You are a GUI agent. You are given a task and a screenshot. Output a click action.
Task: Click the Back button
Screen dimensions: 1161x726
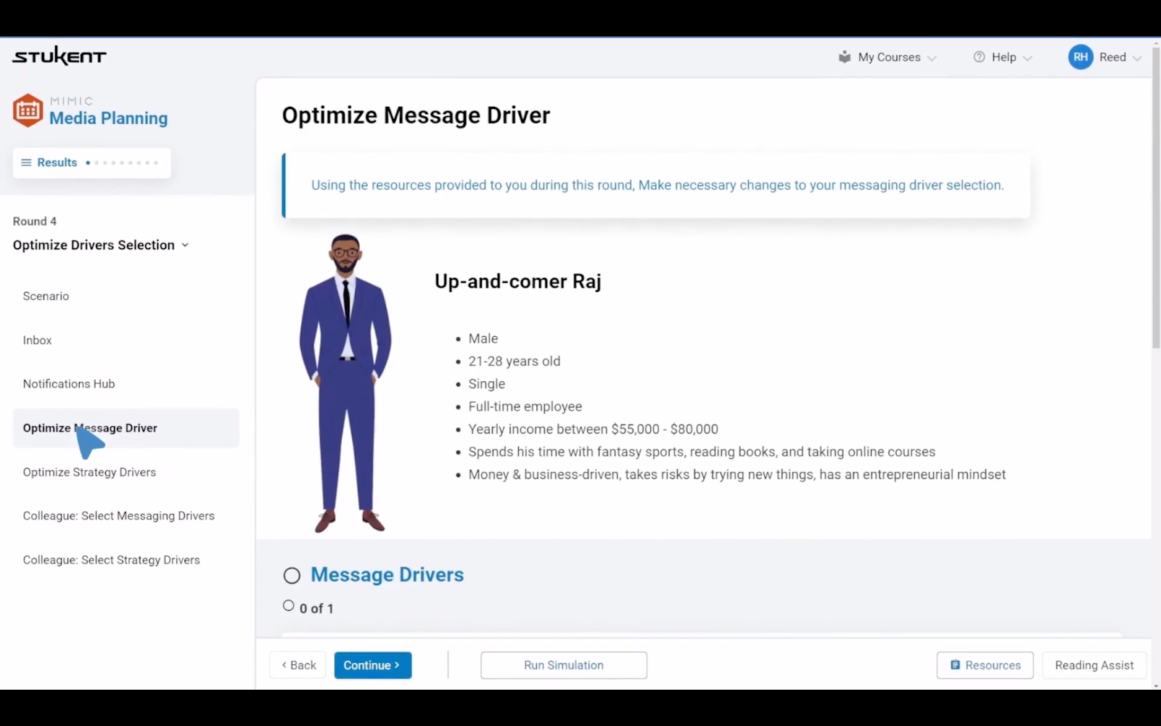(298, 665)
